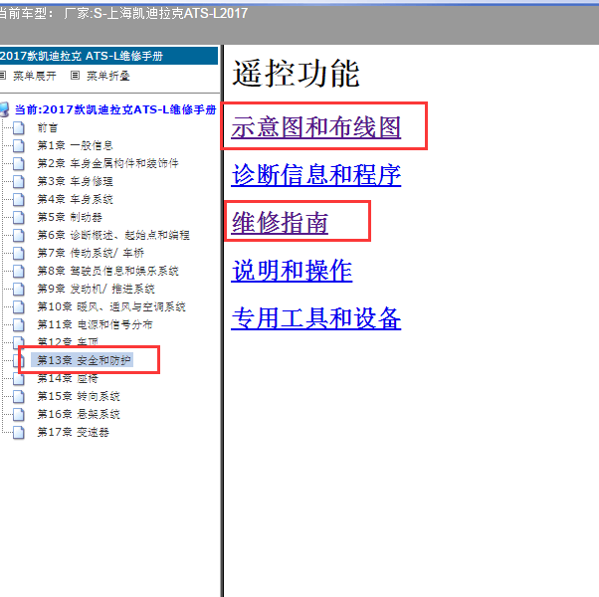Click the 菜单折叠 collapse-menu icon
The width and height of the screenshot is (599, 597).
click(x=75, y=76)
